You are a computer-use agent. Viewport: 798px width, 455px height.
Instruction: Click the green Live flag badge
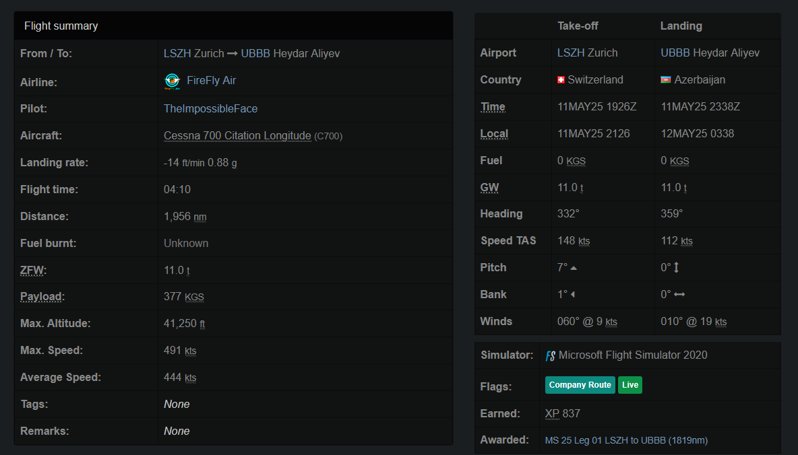pos(630,385)
